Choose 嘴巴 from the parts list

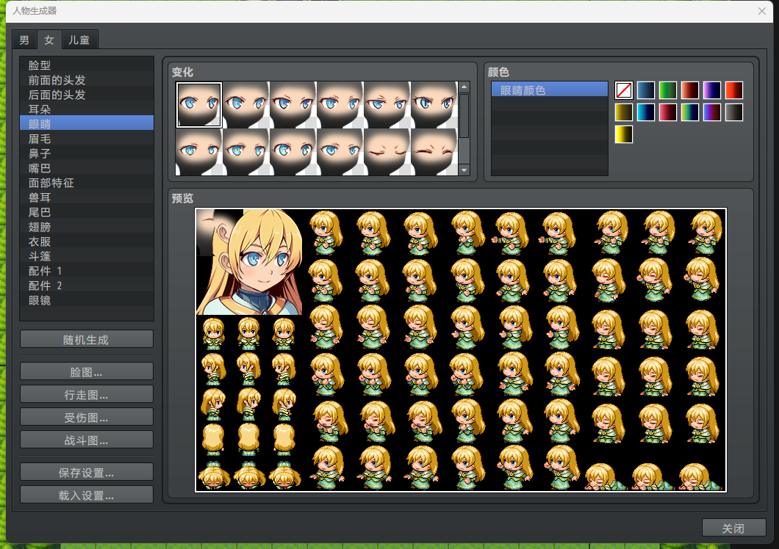click(x=87, y=168)
